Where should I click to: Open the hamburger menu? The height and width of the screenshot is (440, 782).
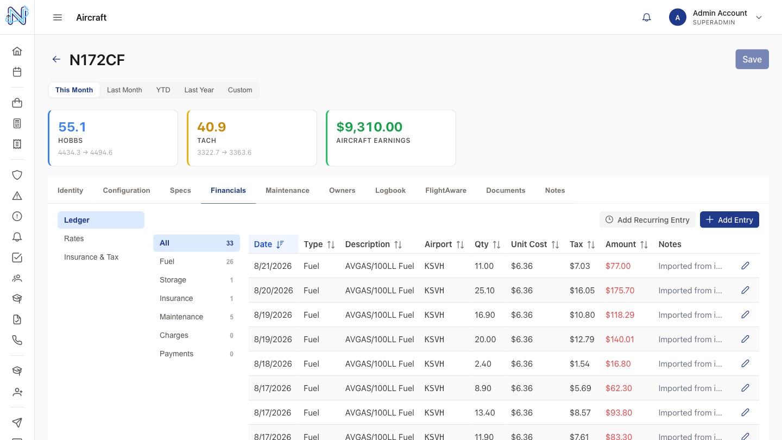pos(58,17)
